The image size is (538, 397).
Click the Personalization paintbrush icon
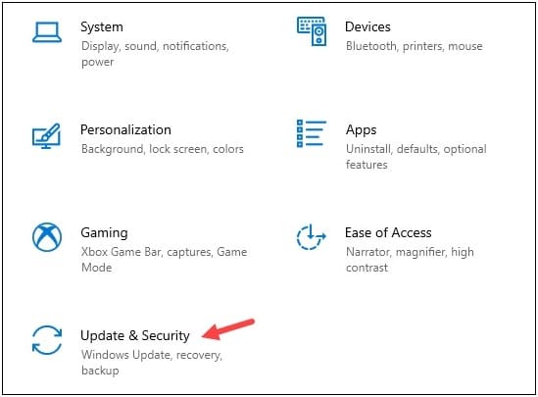coord(47,136)
